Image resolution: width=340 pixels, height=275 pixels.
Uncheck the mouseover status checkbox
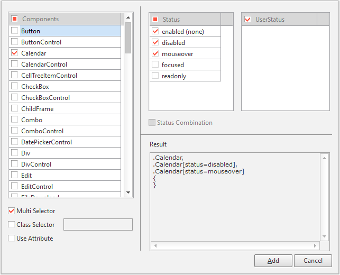coord(155,54)
